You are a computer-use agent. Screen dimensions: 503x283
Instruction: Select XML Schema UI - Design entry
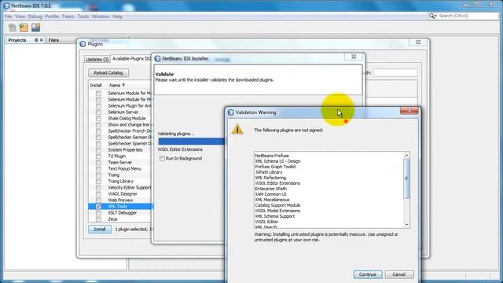pyautogui.click(x=277, y=161)
